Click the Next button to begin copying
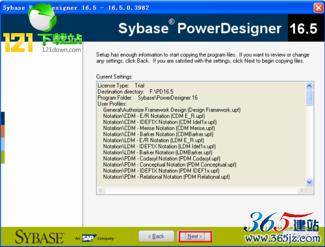This screenshot has height=247, width=325. 195,236
